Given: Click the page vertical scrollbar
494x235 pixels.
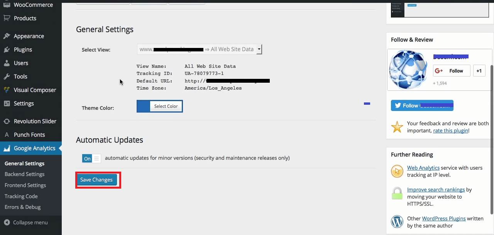Looking at the screenshot, I should tap(492, 139).
